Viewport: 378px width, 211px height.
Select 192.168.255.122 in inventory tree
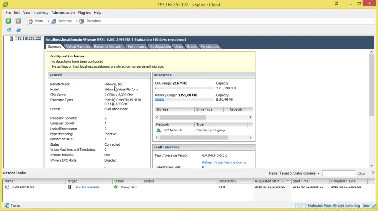tap(28, 39)
